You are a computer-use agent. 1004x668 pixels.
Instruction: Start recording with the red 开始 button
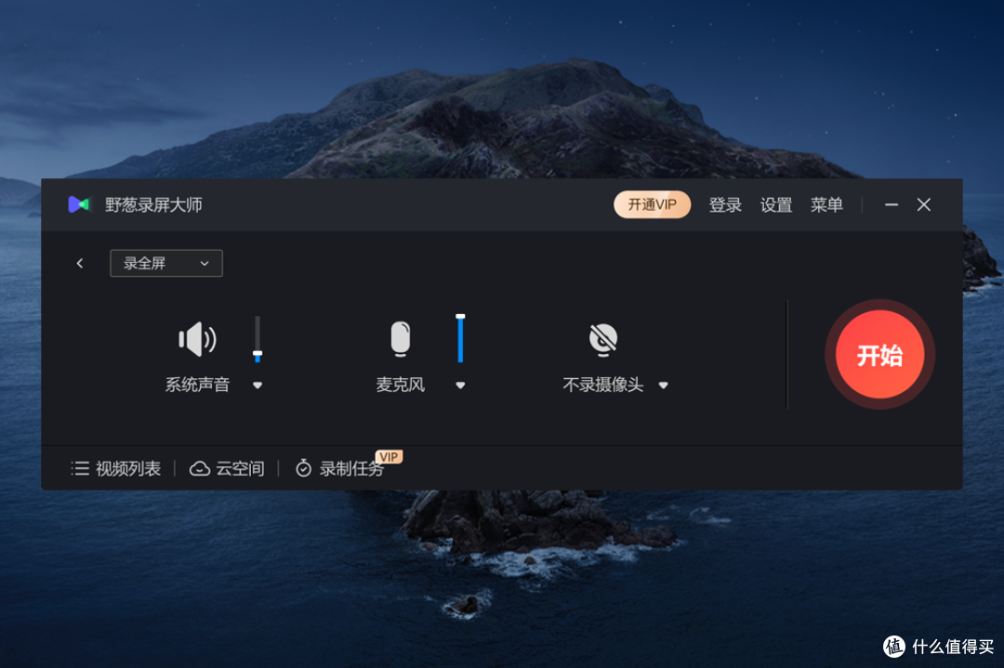(x=879, y=355)
